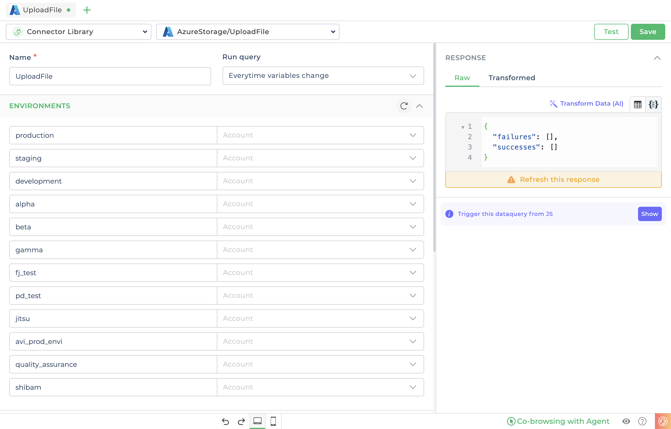
Task: Toggle the eye preview icon in bottom bar
Action: coord(626,421)
